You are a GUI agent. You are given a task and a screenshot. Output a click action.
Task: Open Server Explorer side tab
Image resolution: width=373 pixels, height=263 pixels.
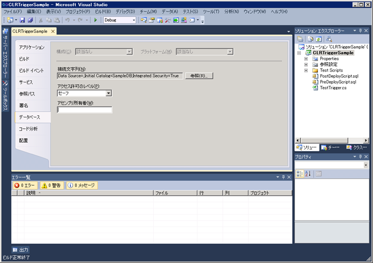tap(5, 54)
